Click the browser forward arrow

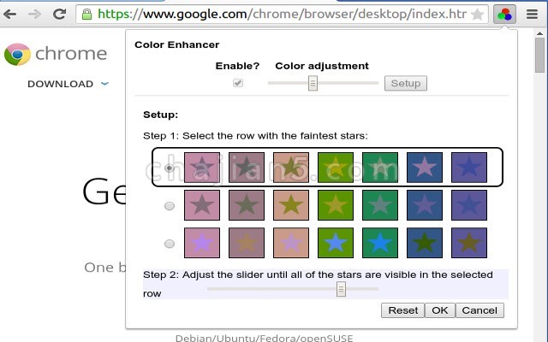(34, 14)
